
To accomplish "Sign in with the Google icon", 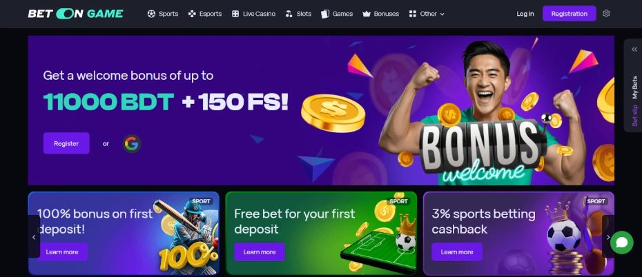I will pyautogui.click(x=132, y=144).
